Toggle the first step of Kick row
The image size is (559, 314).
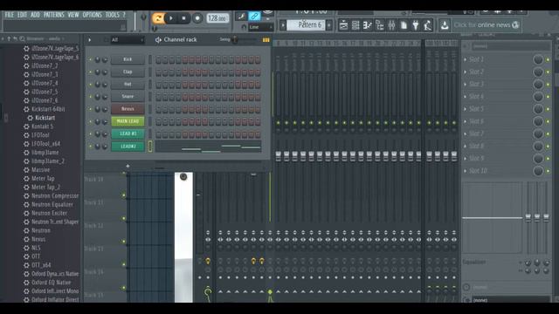pos(158,60)
